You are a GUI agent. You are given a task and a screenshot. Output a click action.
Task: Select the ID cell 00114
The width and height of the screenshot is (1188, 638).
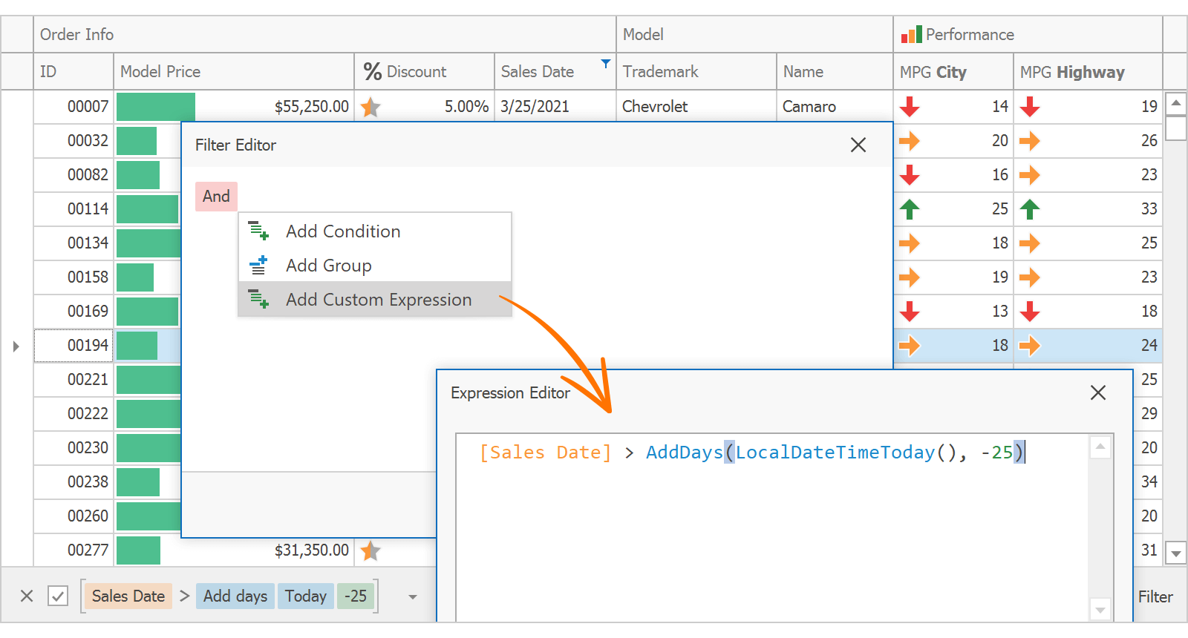click(x=74, y=209)
